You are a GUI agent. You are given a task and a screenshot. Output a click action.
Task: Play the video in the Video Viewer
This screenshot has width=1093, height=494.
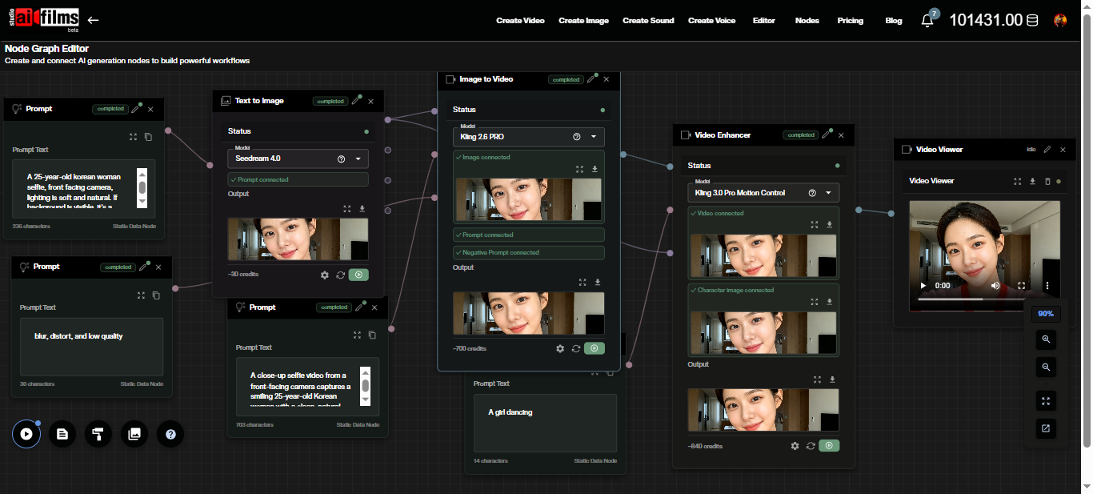coord(923,285)
